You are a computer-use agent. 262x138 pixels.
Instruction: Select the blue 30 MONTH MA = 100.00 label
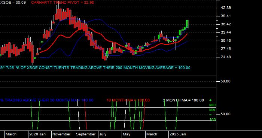pyautogui.click(x=47, y=100)
